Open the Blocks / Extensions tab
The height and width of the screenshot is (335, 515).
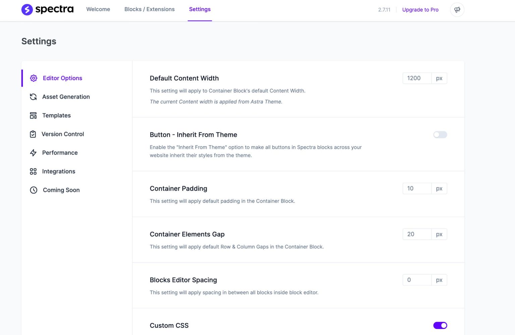(x=149, y=9)
